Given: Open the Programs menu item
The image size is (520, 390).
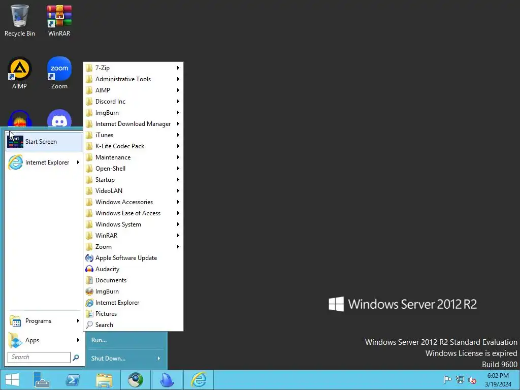Looking at the screenshot, I should pos(44,321).
